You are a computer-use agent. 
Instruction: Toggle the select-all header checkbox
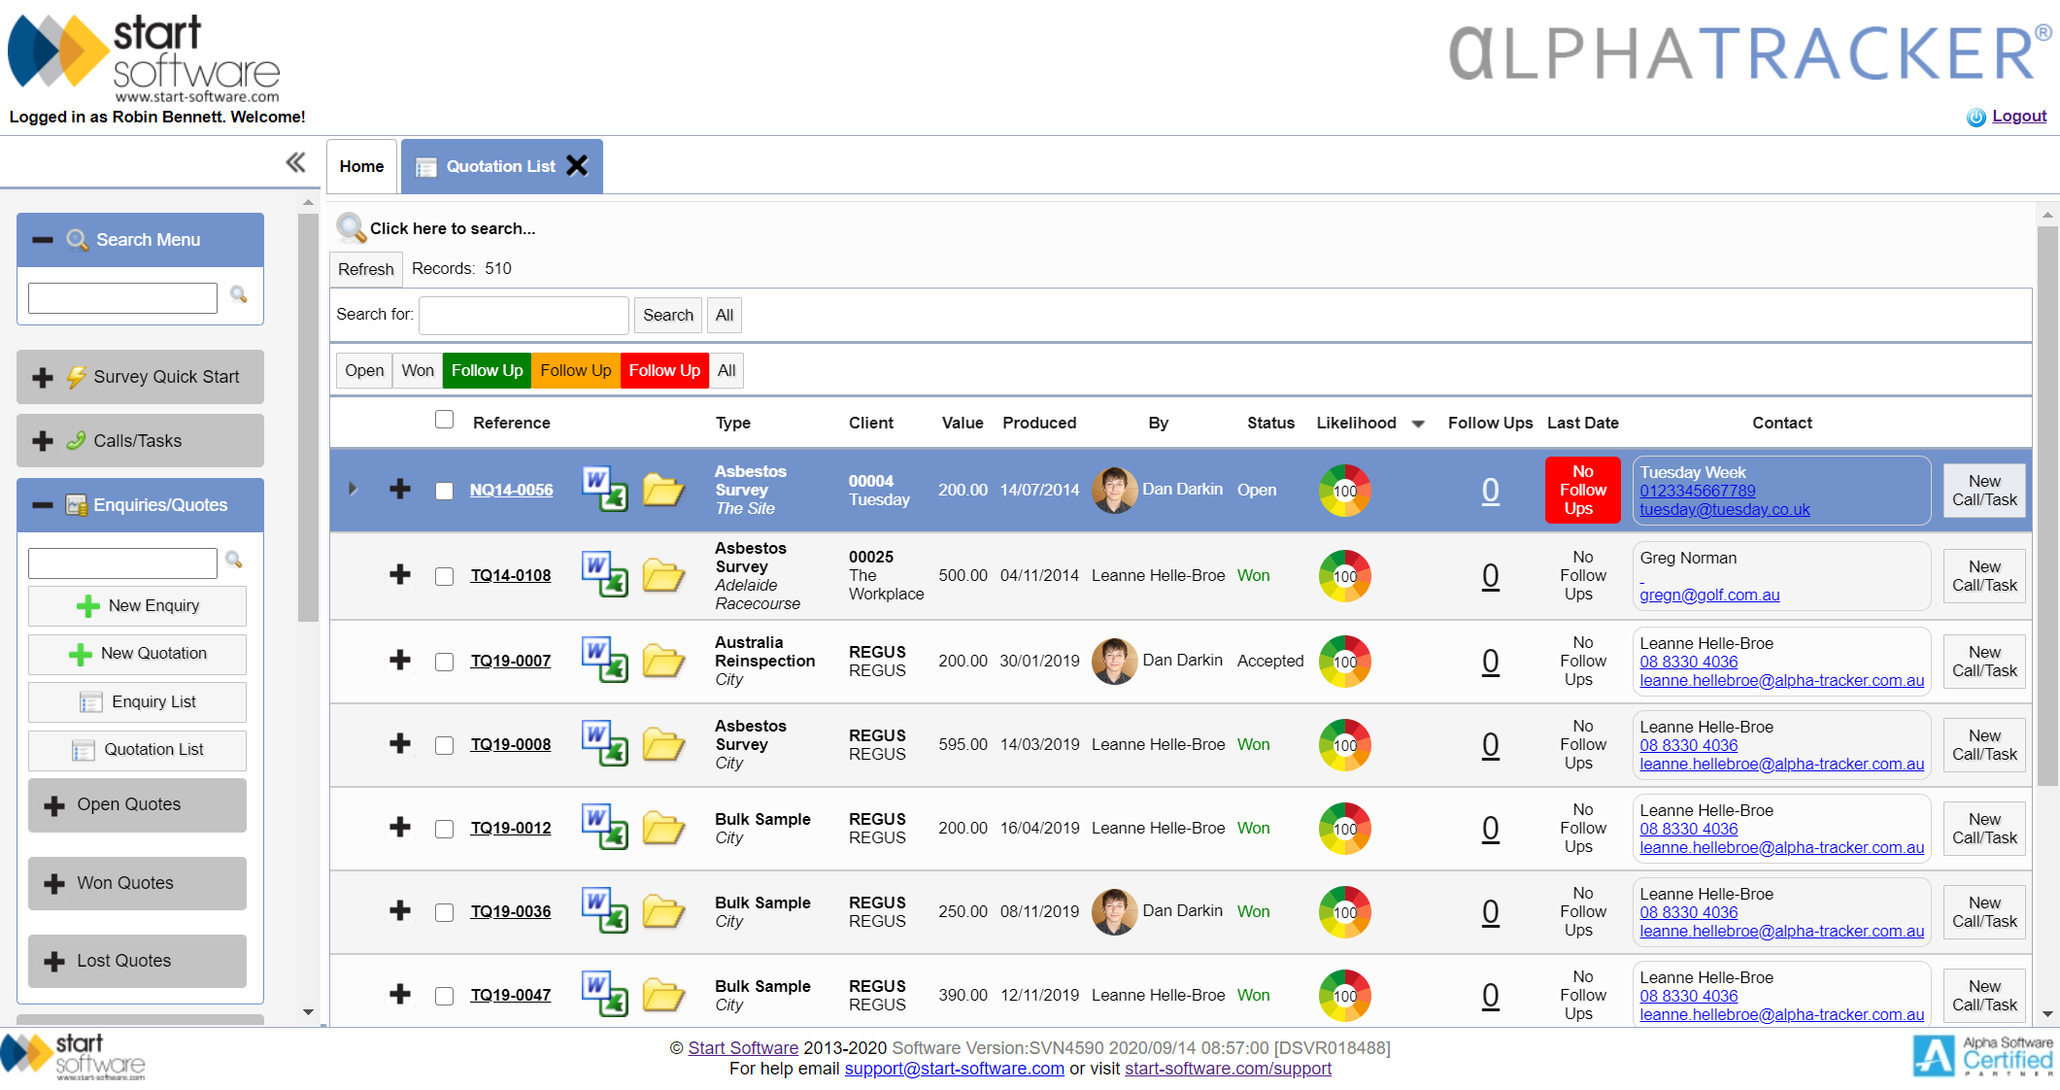point(445,420)
